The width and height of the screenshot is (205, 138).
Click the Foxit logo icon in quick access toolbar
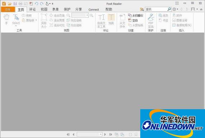[4, 4]
